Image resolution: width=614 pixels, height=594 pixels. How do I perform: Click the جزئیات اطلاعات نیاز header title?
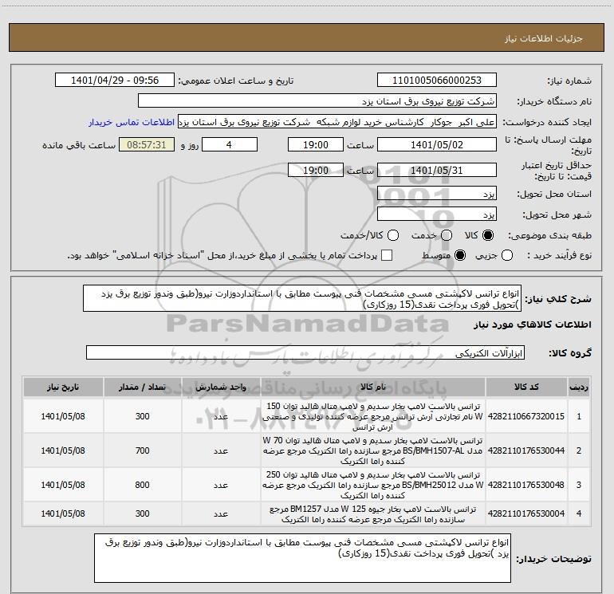coord(543,38)
